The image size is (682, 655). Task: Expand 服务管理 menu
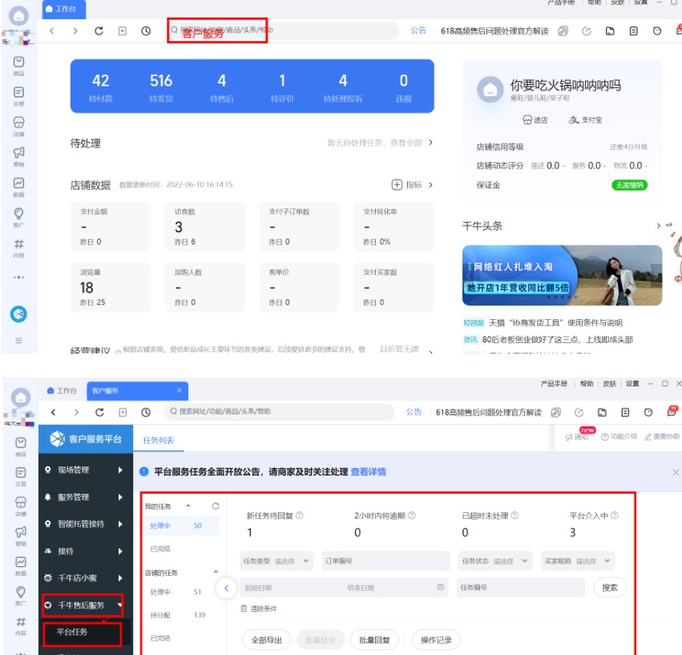86,497
